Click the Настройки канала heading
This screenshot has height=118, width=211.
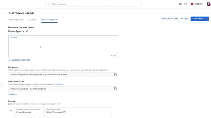tap(22, 13)
